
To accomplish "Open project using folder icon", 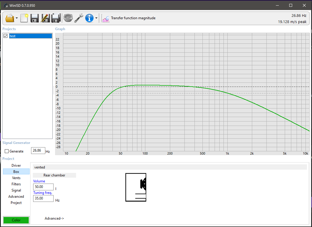I will point(9,18).
